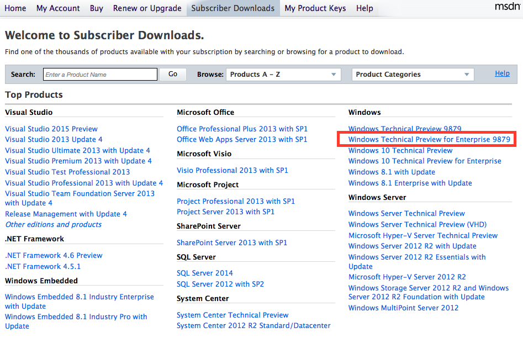Open .NET Framework 4.5.1
Image resolution: width=523 pixels, height=343 pixels.
[x=43, y=267]
